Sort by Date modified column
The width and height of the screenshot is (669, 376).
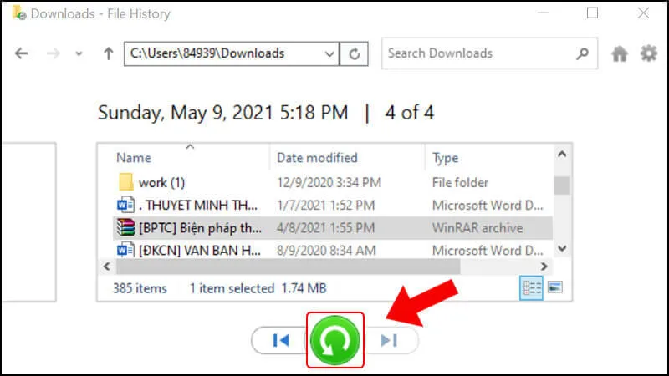(x=317, y=158)
